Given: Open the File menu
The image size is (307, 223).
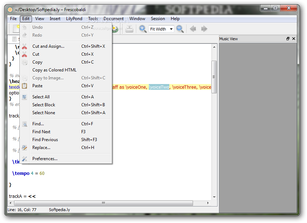Looking at the screenshot, I should click(13, 19).
